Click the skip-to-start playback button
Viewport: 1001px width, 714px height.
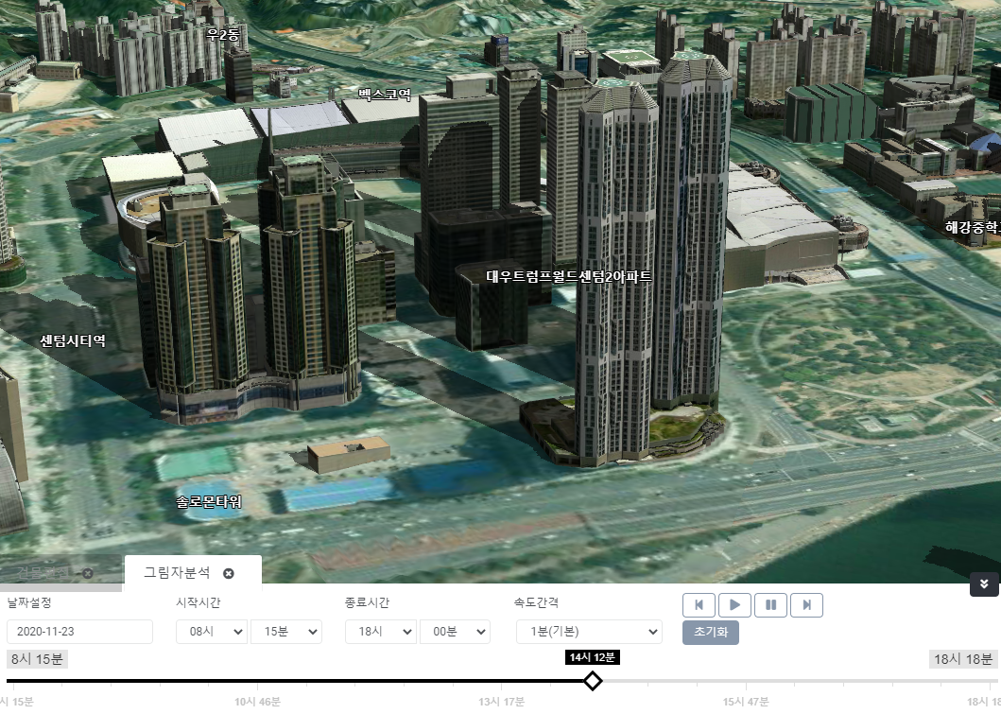699,605
